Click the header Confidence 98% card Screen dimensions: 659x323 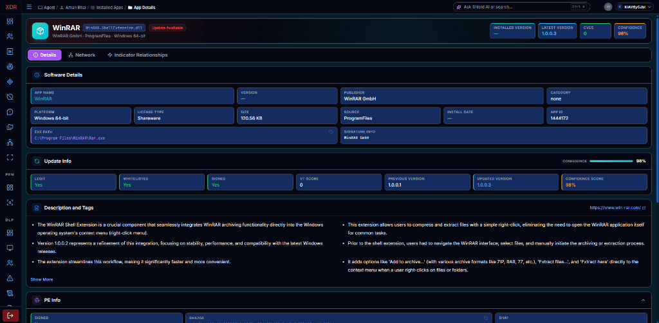click(x=630, y=31)
